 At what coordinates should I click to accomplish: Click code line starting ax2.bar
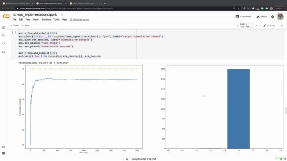coord(60,56)
